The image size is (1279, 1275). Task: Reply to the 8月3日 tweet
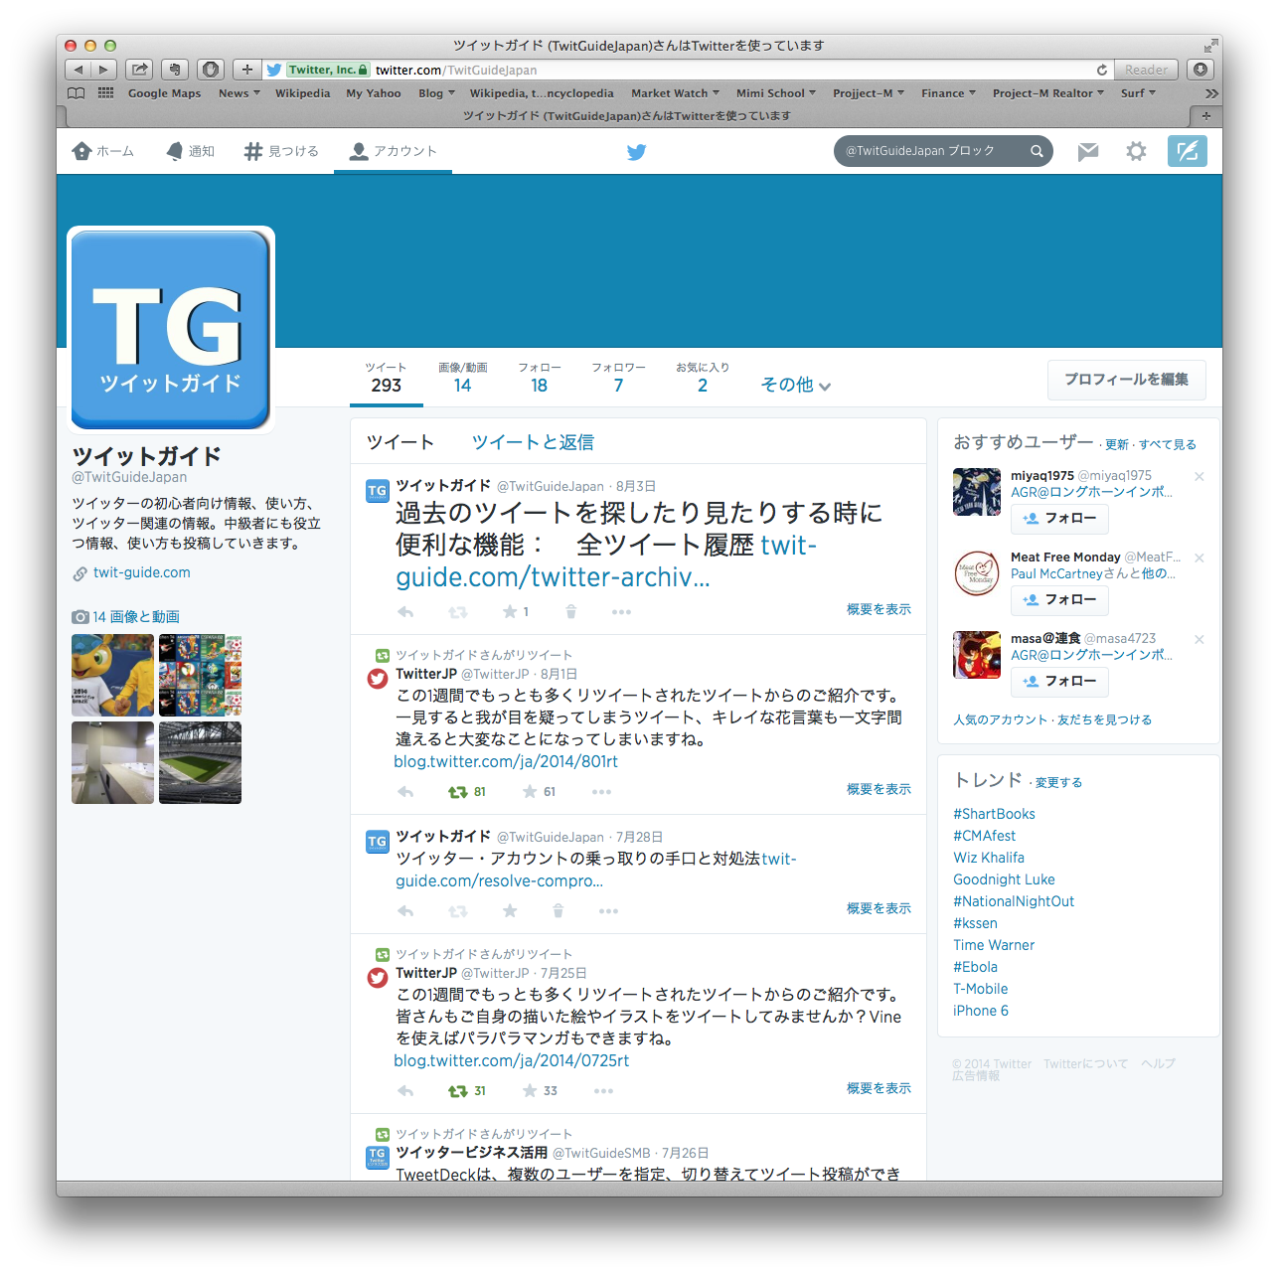405,612
